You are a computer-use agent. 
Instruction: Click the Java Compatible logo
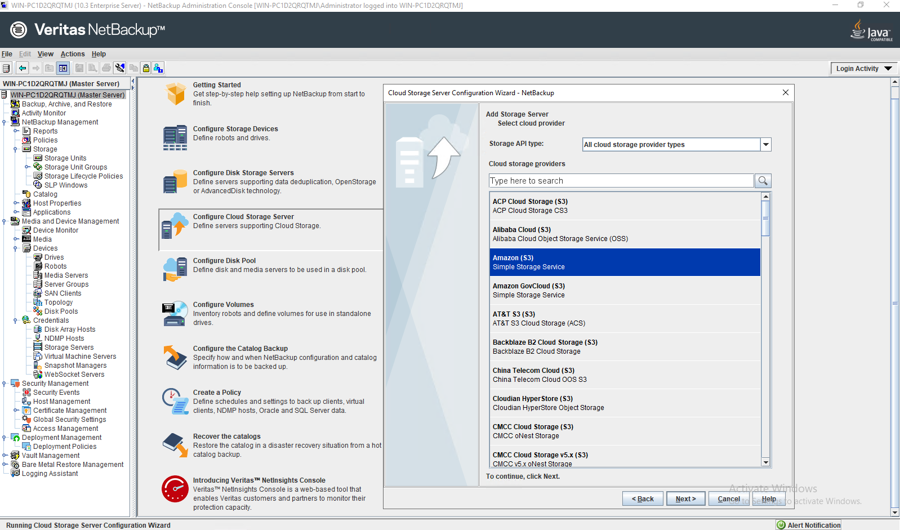pos(871,30)
